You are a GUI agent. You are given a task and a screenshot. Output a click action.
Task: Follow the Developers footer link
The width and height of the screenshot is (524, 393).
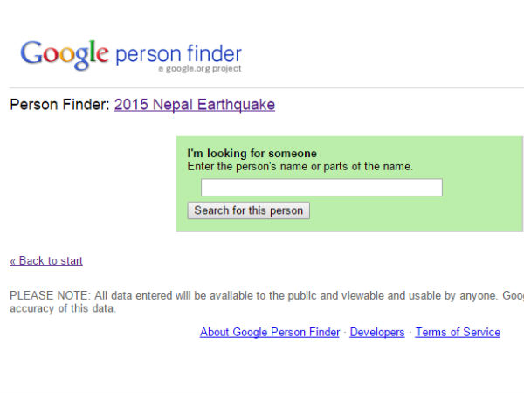pos(377,332)
